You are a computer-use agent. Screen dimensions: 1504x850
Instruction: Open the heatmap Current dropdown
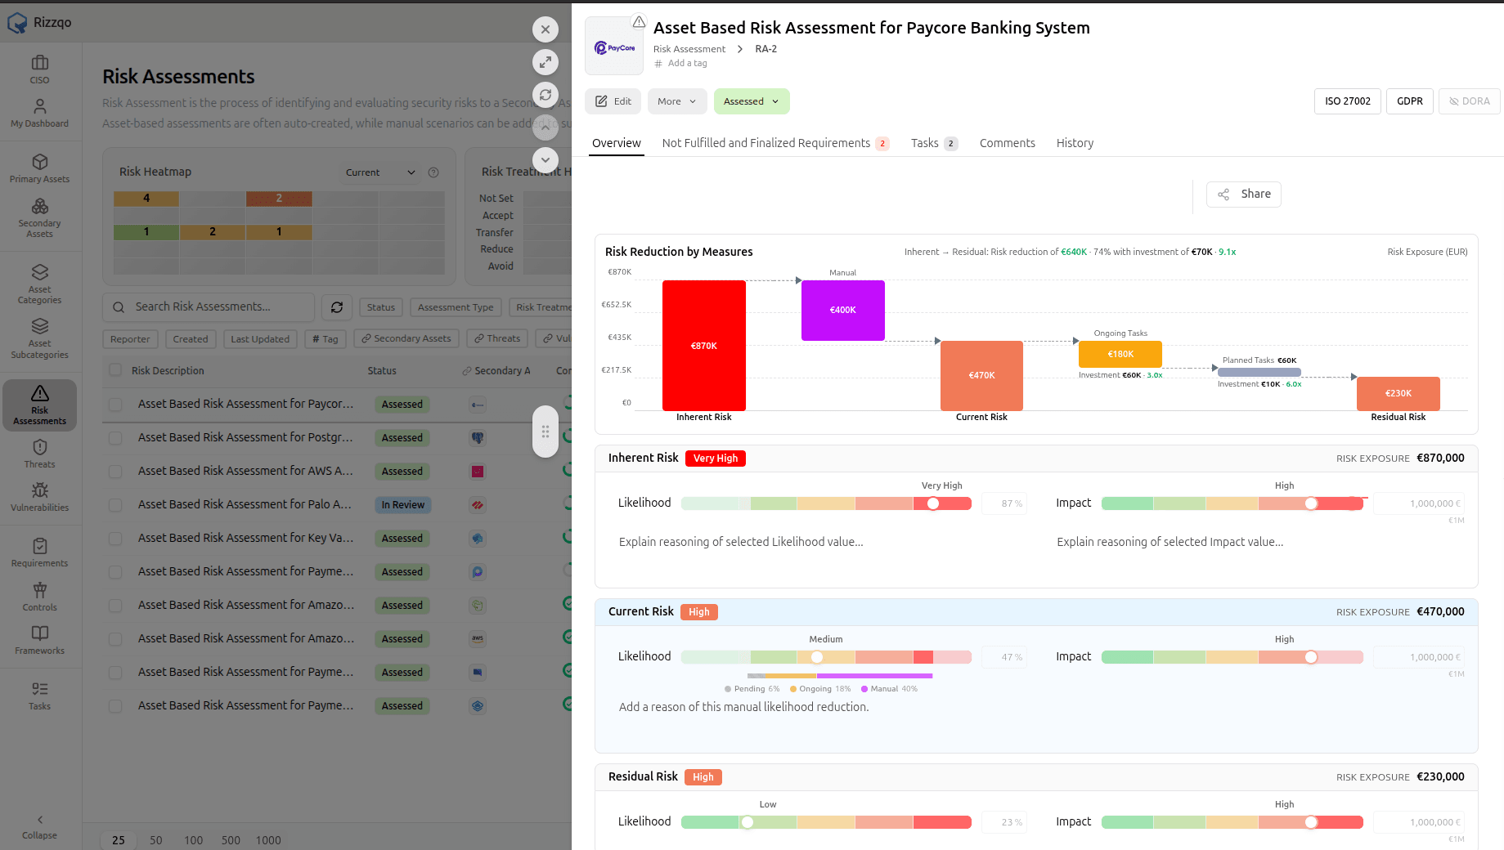pyautogui.click(x=380, y=172)
